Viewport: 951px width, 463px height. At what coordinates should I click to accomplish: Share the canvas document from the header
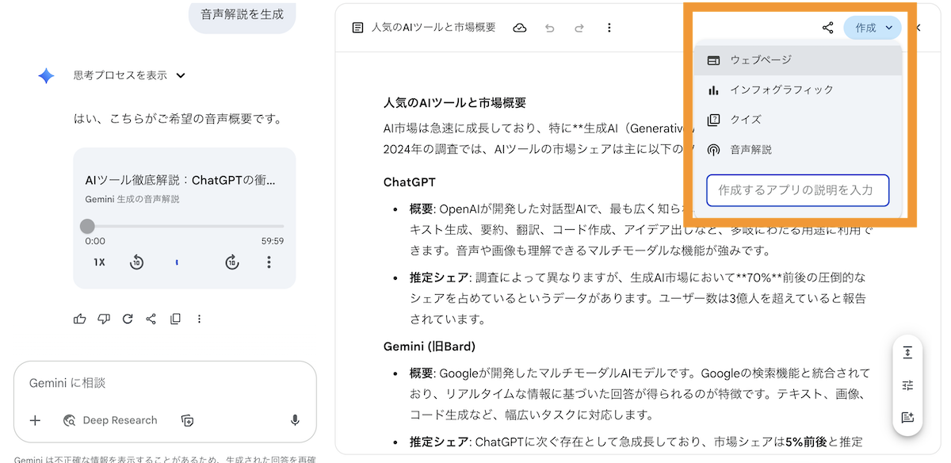pyautogui.click(x=827, y=28)
